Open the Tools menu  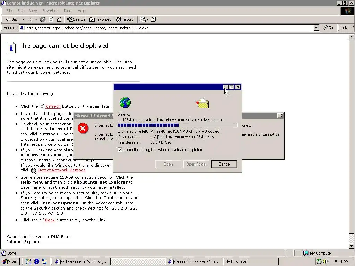tap(68, 11)
